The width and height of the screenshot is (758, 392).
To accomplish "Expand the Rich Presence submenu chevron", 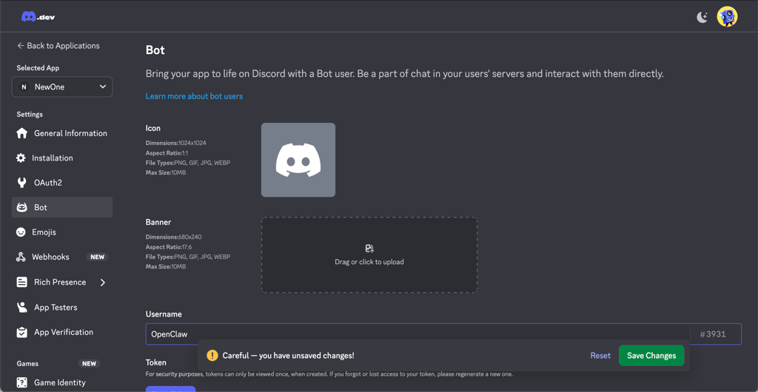I will pos(102,283).
